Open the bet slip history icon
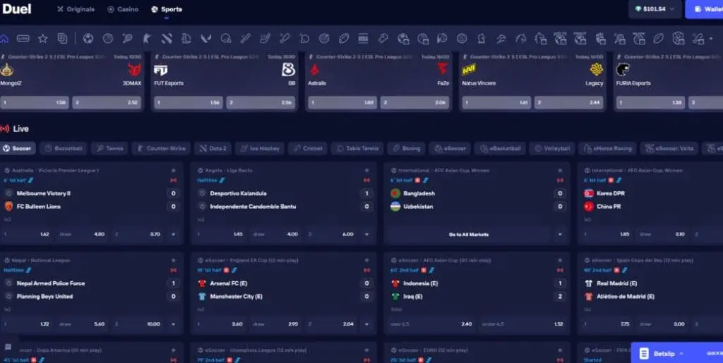The height and width of the screenshot is (363, 723). (x=63, y=38)
